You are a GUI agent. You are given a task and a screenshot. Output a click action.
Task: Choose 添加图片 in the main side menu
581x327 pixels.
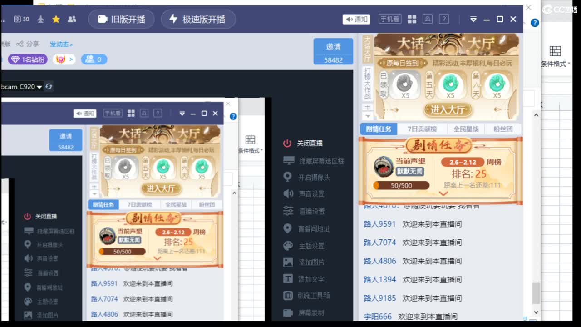[304, 262]
